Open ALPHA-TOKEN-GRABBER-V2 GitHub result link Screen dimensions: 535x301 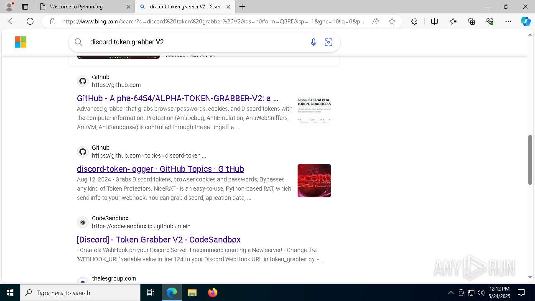(x=177, y=98)
